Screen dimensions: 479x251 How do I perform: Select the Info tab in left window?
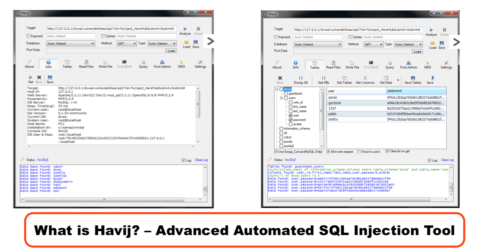point(48,64)
